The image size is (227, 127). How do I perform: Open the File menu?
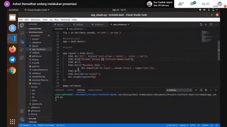click(x=21, y=20)
